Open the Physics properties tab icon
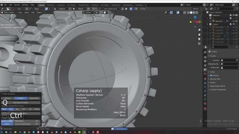 [205, 91]
